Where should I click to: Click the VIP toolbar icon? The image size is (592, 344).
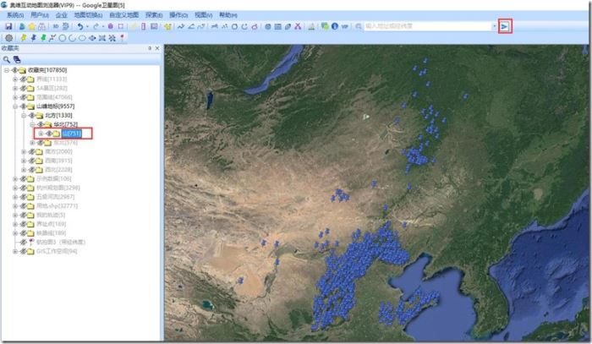[x=345, y=26]
